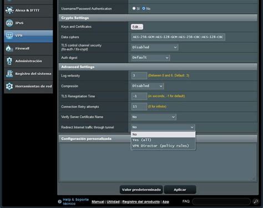Image resolution: width=263 pixels, height=208 pixels.
Task: Open the Compresión dropdown
Action: tap(147, 86)
